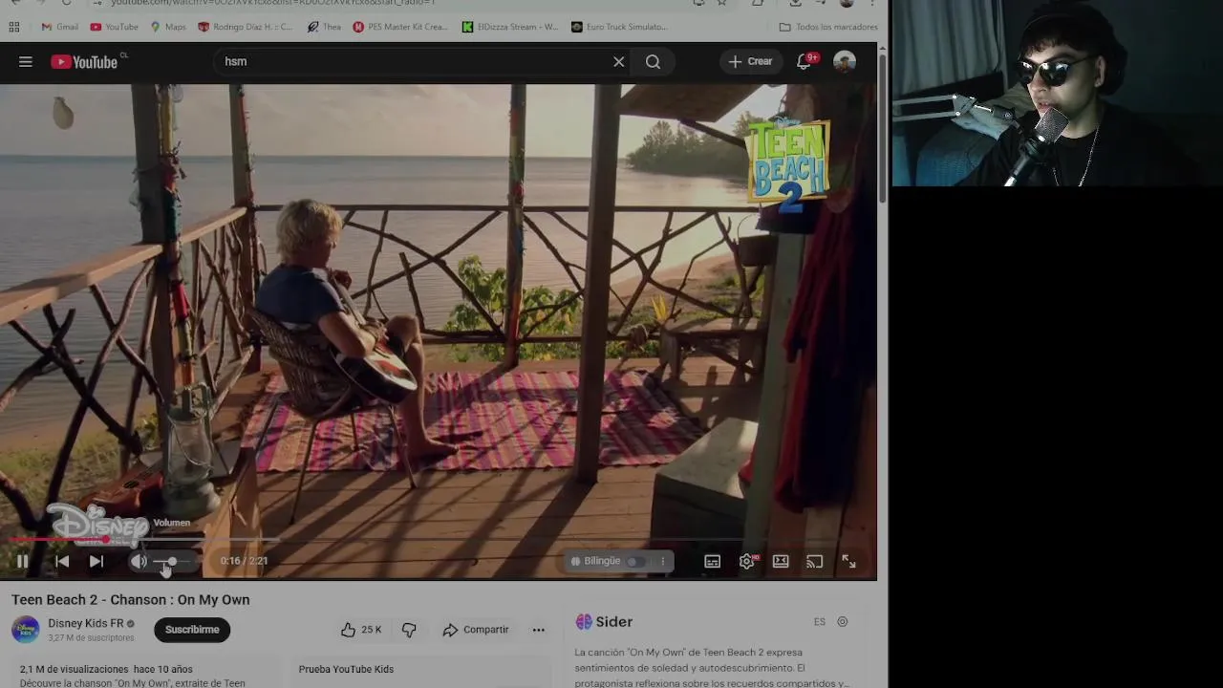This screenshot has width=1223, height=688.
Task: Open Todos los marcadores folder
Action: tap(828, 27)
